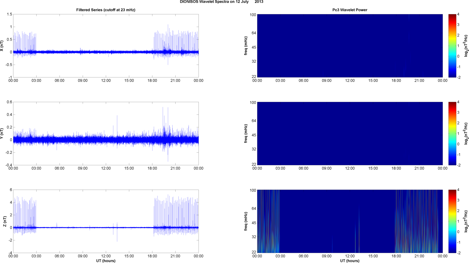Image resolution: width=469 pixels, height=263 pixels.
Task: Click the "UT (hours)" label under the bottom spectrogram
Action: (x=350, y=261)
